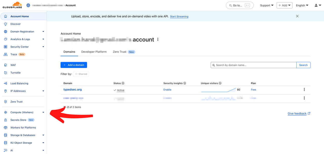Open the Go to… quick search
Viewport: 324px width, 154px height.
[240, 5]
